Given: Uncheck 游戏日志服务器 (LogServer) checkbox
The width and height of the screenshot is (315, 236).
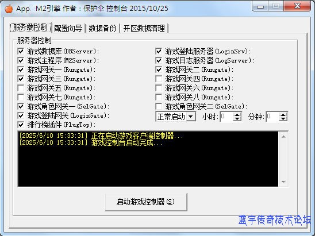Looking at the screenshot, I should (x=159, y=61).
